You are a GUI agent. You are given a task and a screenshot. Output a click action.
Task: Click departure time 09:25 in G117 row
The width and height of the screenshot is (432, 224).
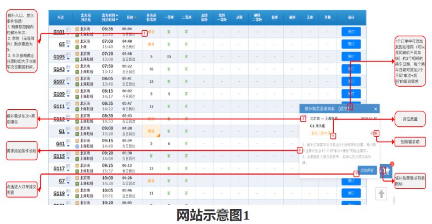[108, 166]
